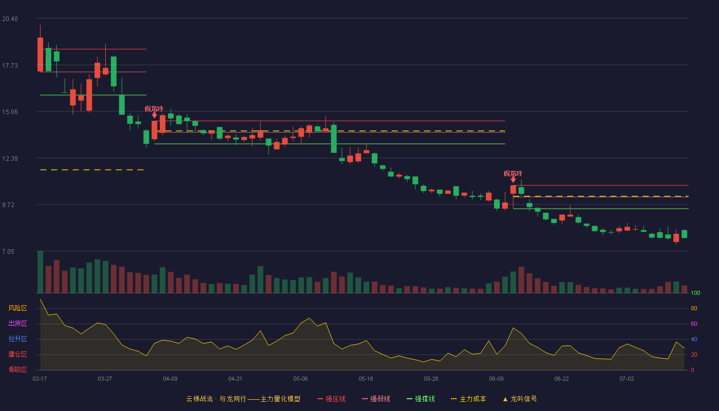Click the 07-02 date label

tap(627, 379)
